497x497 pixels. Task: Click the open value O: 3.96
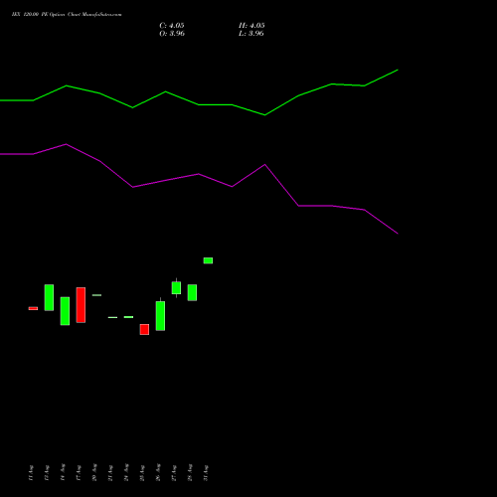[x=172, y=34]
